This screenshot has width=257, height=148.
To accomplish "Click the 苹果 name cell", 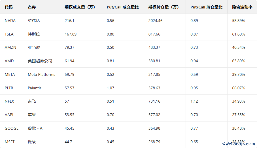I will pyautogui.click(x=32, y=115).
